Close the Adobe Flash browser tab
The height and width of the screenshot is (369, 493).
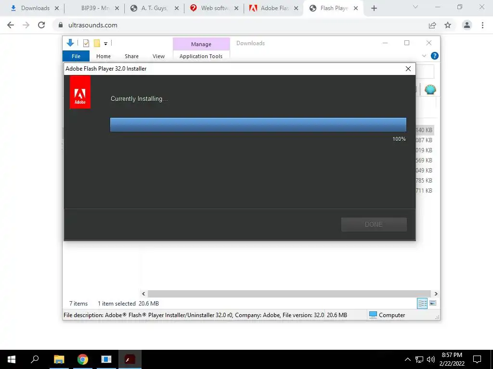(x=296, y=9)
